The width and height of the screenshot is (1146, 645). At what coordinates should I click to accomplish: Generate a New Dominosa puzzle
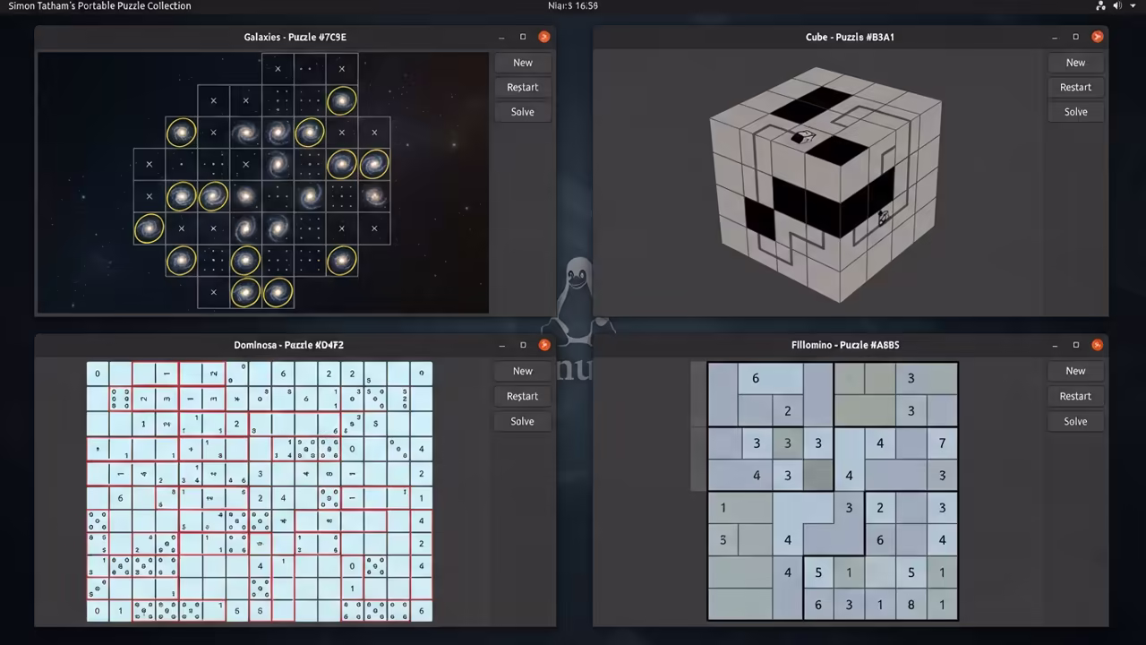(523, 371)
